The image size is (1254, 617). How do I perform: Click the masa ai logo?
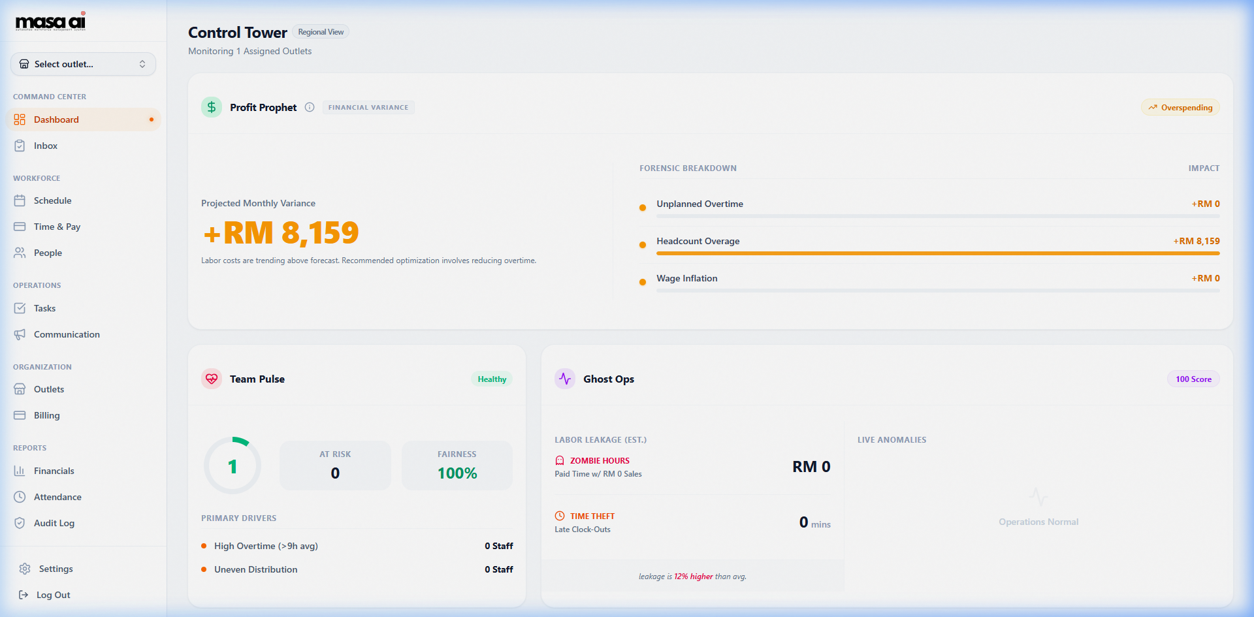coord(50,22)
